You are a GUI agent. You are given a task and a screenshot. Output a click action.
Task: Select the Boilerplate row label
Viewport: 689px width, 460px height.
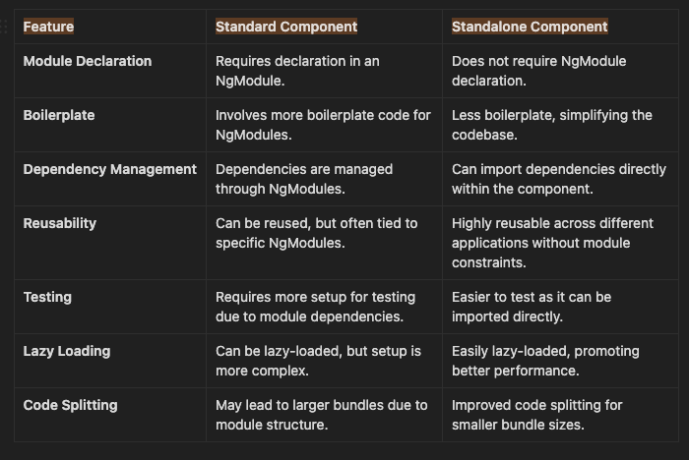coord(59,115)
